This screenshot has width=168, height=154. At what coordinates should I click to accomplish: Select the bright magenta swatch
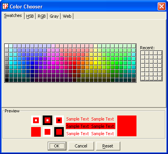point(53,63)
